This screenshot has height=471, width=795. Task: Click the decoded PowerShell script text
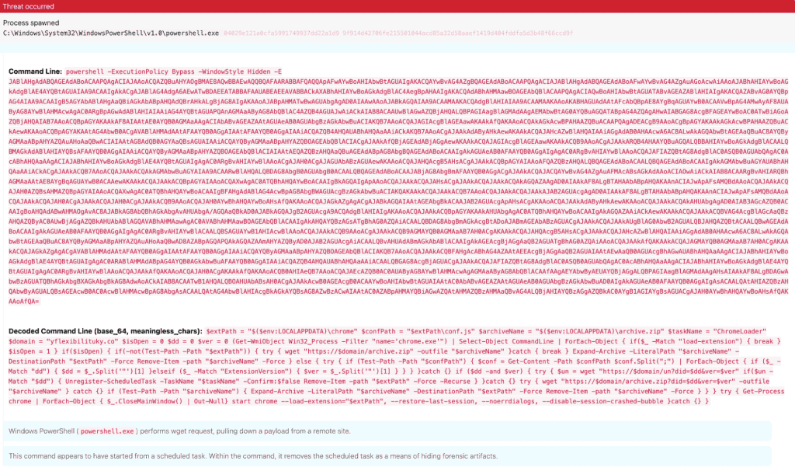[397, 366]
